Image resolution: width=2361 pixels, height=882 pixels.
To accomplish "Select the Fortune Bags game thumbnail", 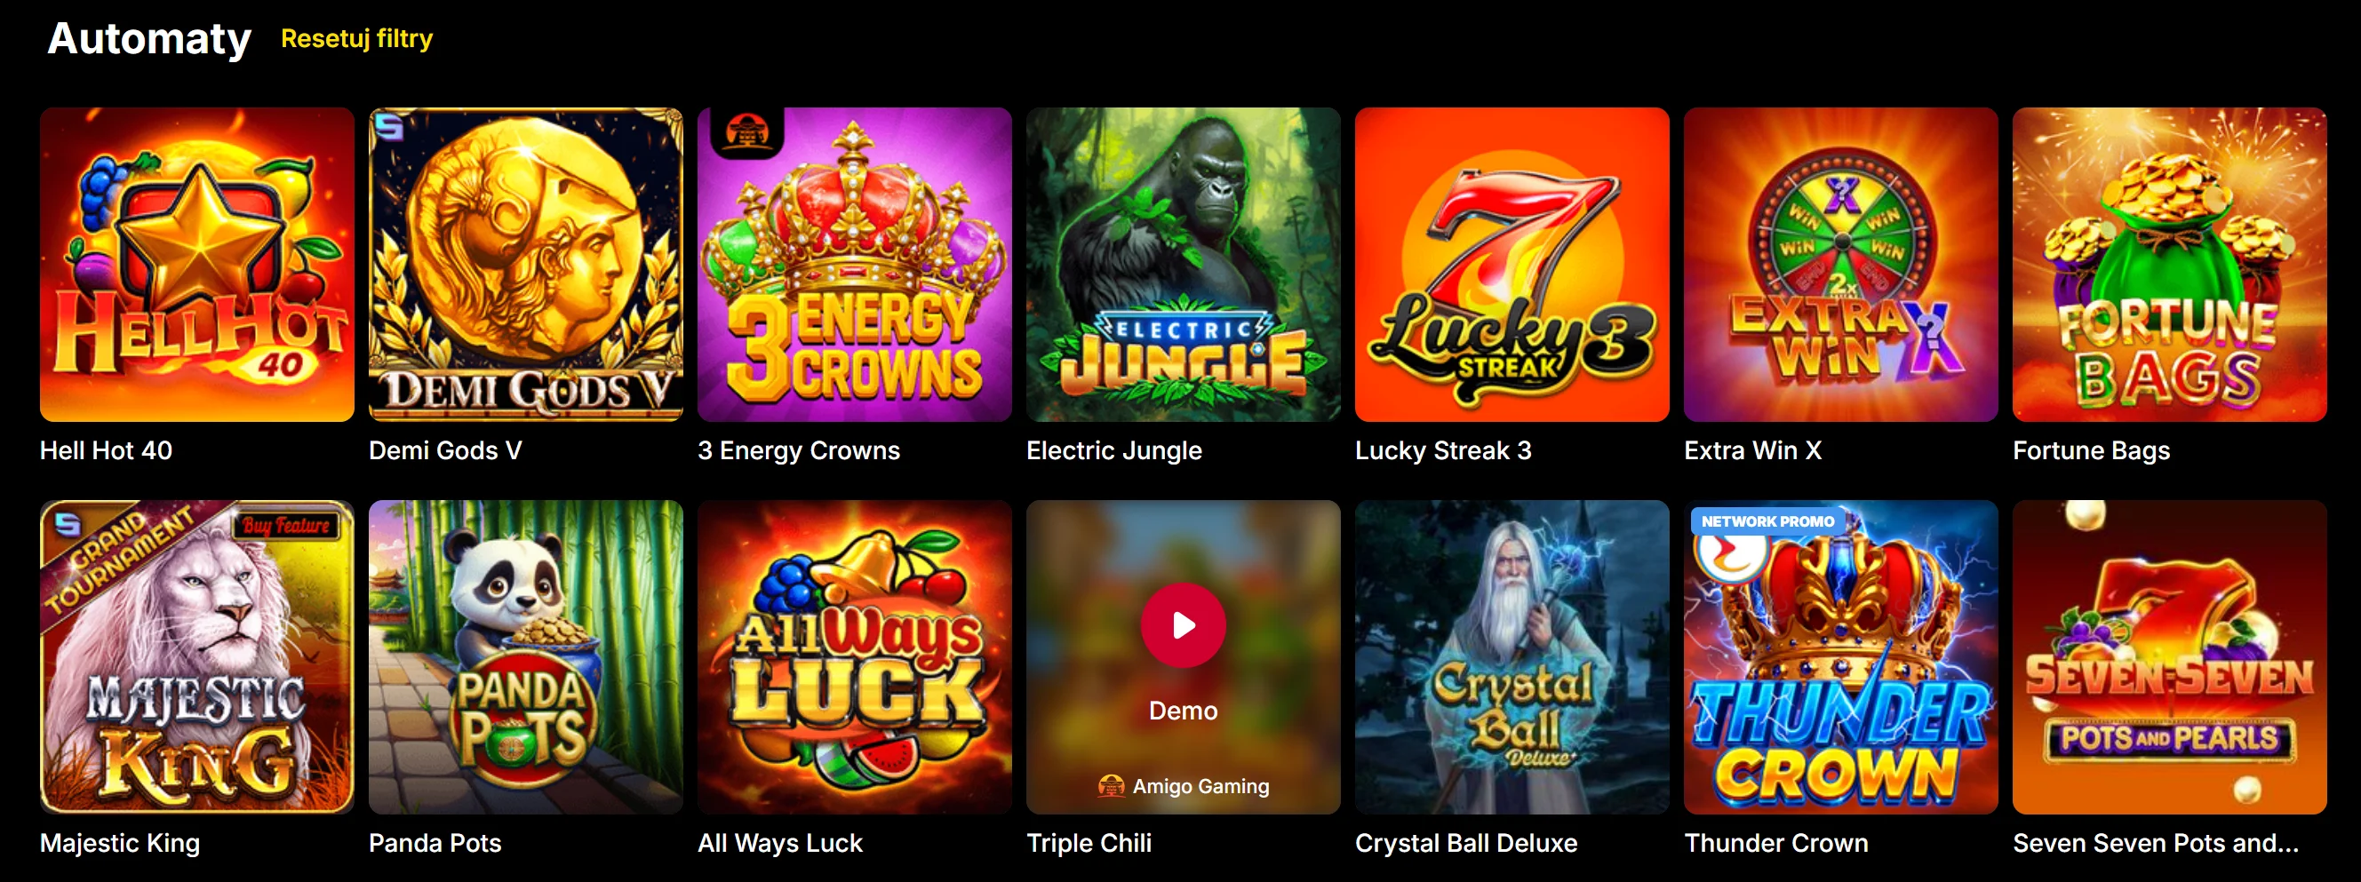I will click(2169, 265).
